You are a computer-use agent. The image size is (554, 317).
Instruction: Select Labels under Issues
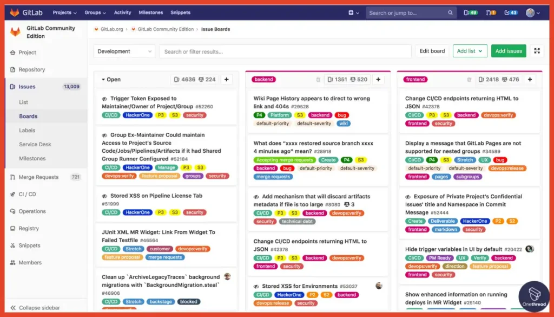pyautogui.click(x=27, y=131)
